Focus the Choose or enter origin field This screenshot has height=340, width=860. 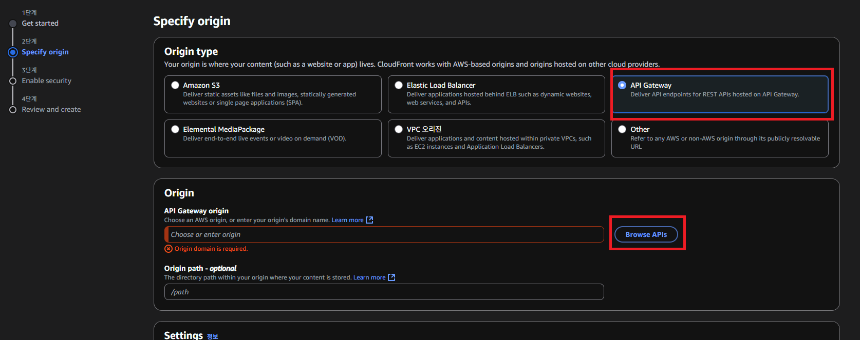[384, 234]
